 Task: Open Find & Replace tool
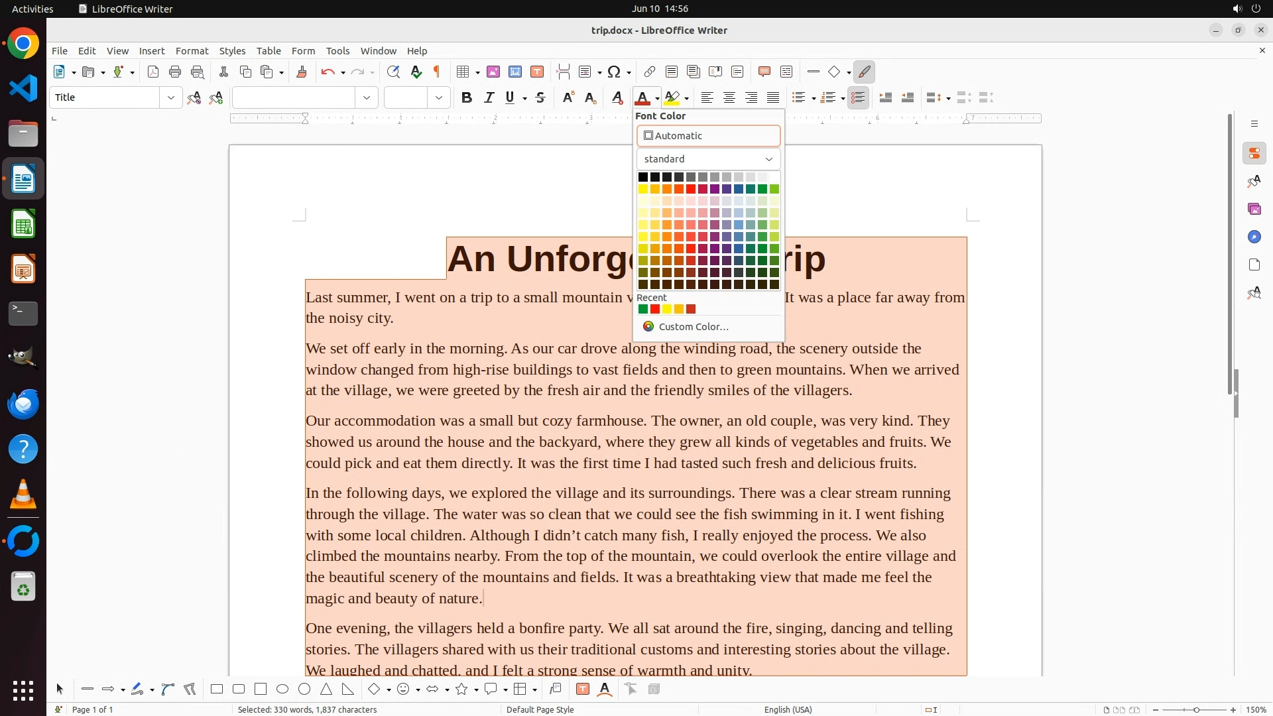[x=393, y=72]
